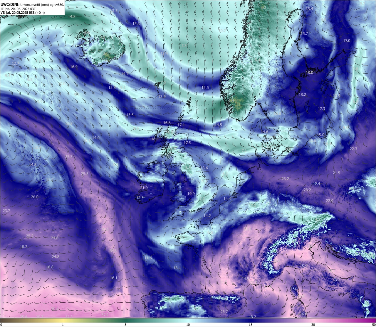Click the 14.8 value on the left side
This screenshot has height=327, width=376.
(x=33, y=165)
